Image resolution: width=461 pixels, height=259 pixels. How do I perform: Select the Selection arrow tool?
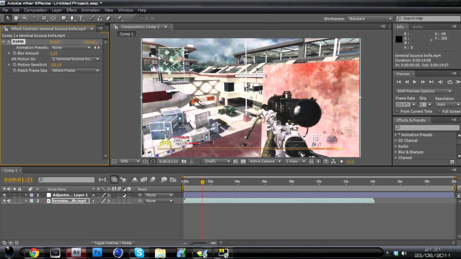pos(8,18)
